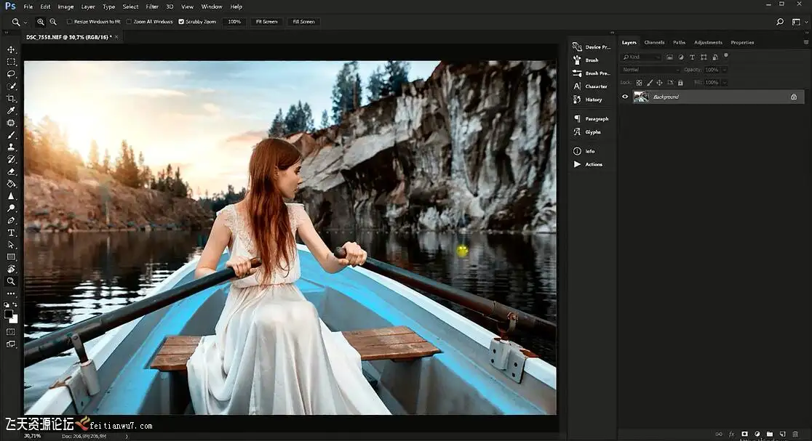Hide the Background layer with eye icon
The image size is (812, 441).
point(624,97)
